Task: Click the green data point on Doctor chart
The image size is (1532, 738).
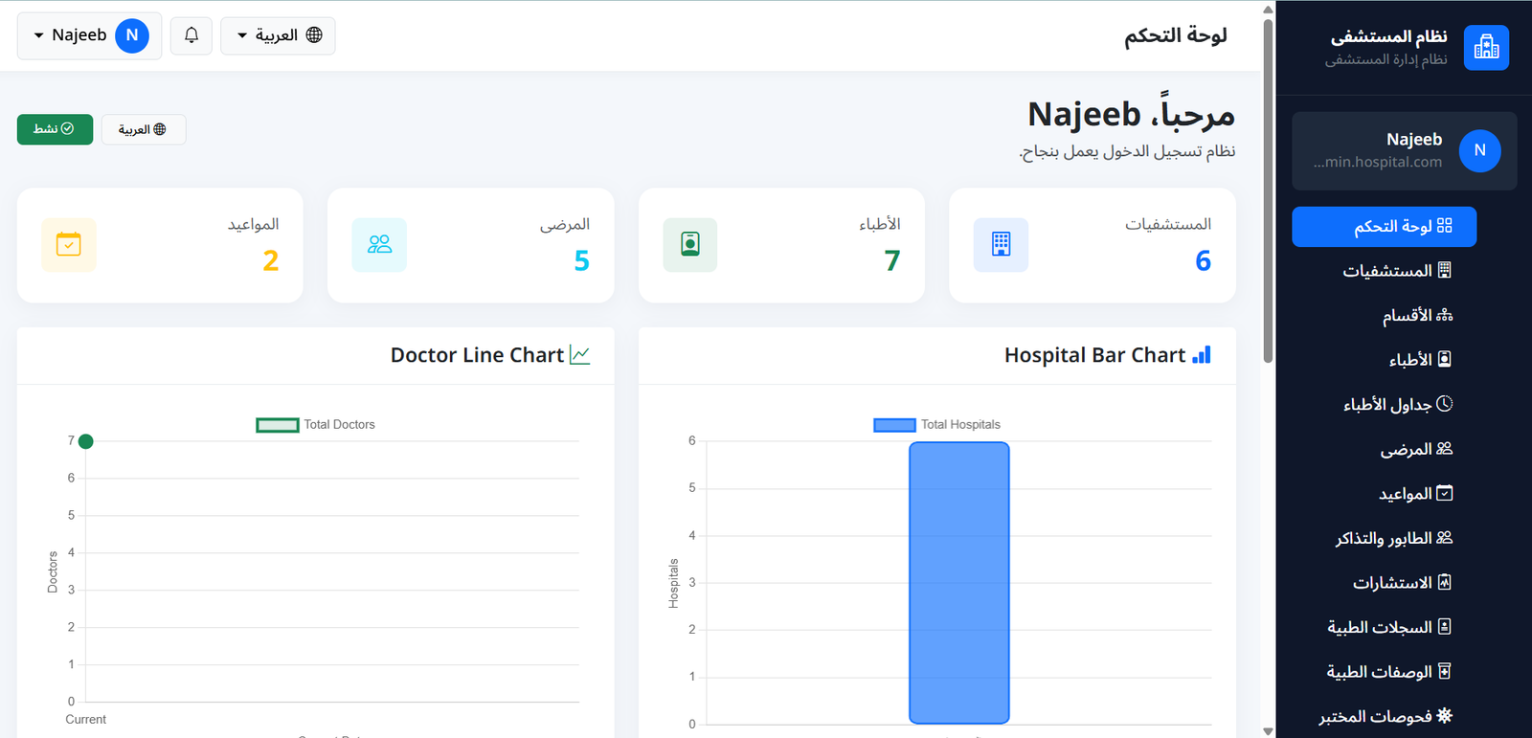Action: 86,441
